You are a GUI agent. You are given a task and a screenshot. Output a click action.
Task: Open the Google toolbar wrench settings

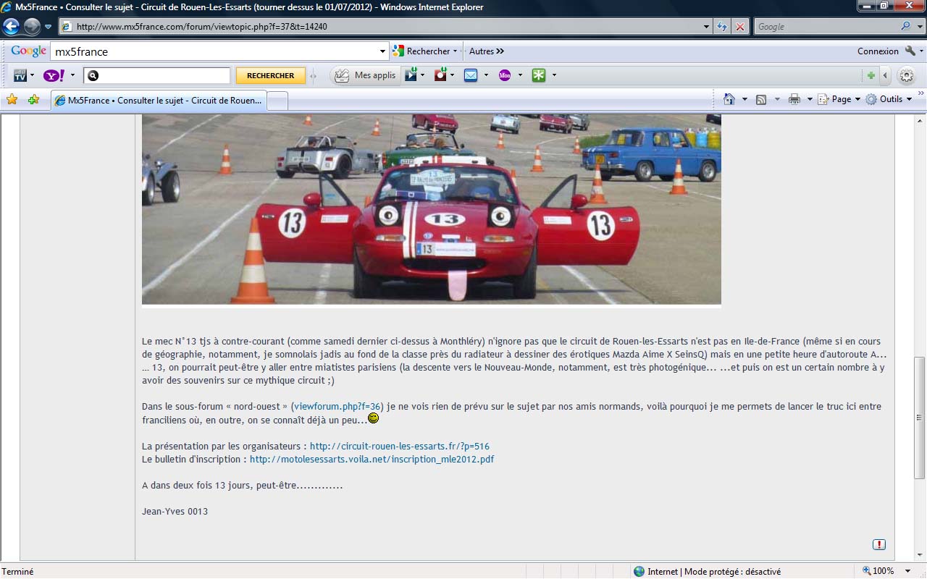click(x=910, y=51)
